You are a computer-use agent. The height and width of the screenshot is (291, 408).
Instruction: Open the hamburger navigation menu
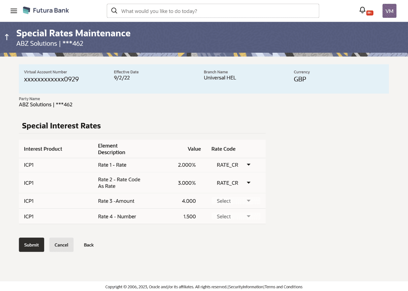click(x=14, y=11)
